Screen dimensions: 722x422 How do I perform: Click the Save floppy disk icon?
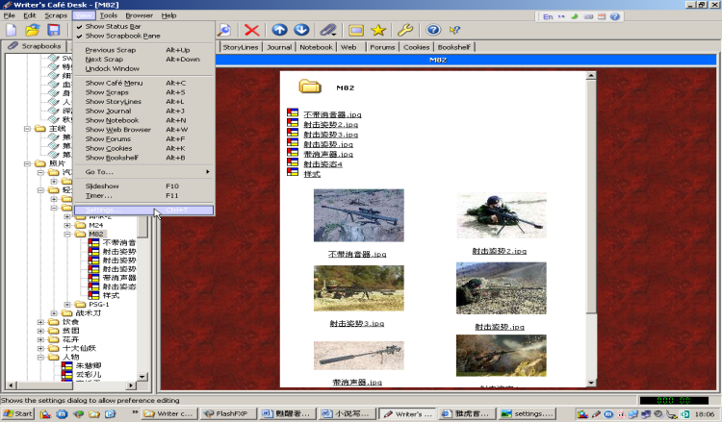(54, 31)
